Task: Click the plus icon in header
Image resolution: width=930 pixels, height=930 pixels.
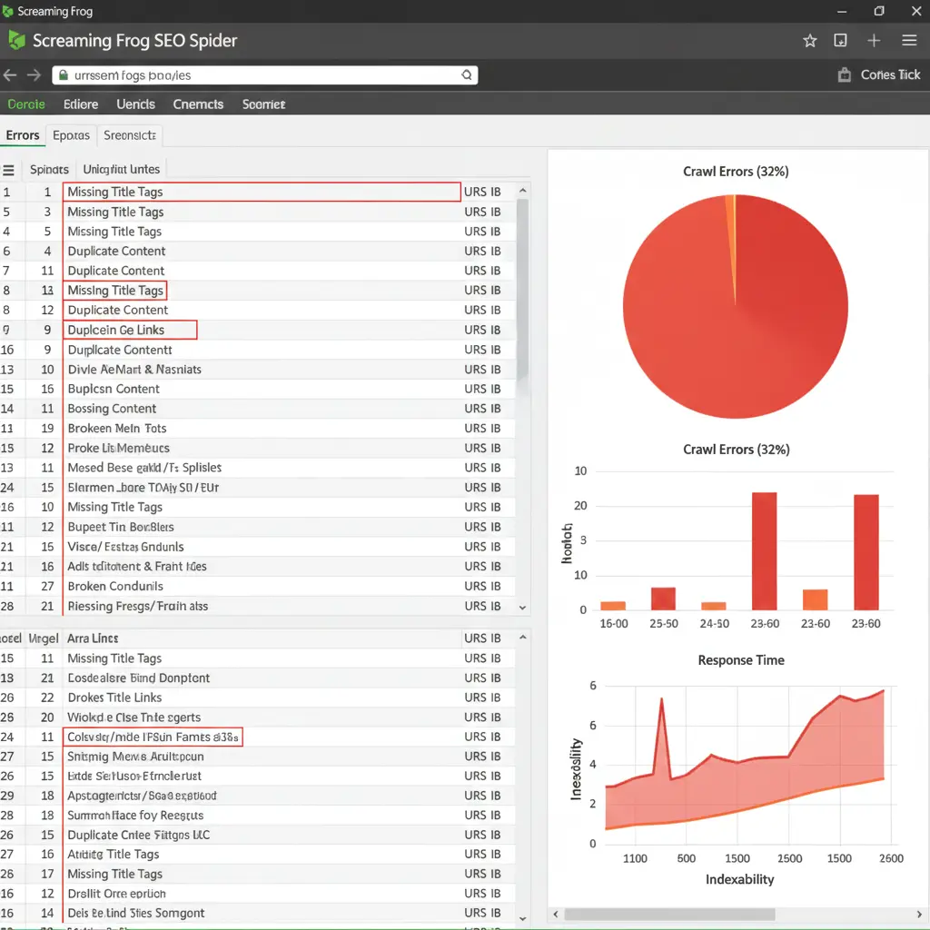Action: click(x=874, y=41)
